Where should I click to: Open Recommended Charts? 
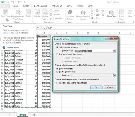tap(83, 15)
